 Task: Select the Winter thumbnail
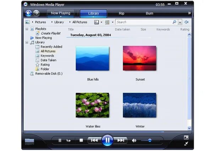140,105
